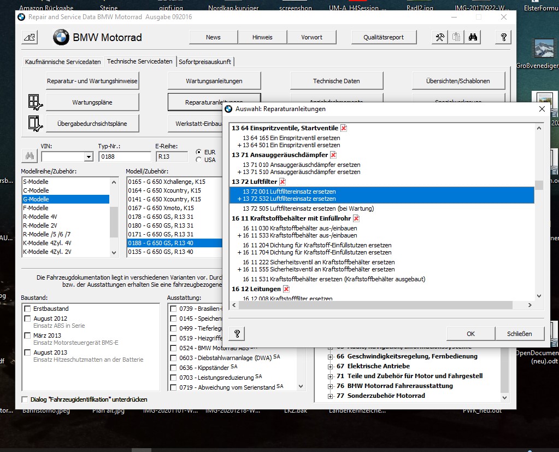This screenshot has height=452, width=559.
Task: Expand the 76 BMW Motorrad Fahrerausstattung node
Action: [330, 386]
